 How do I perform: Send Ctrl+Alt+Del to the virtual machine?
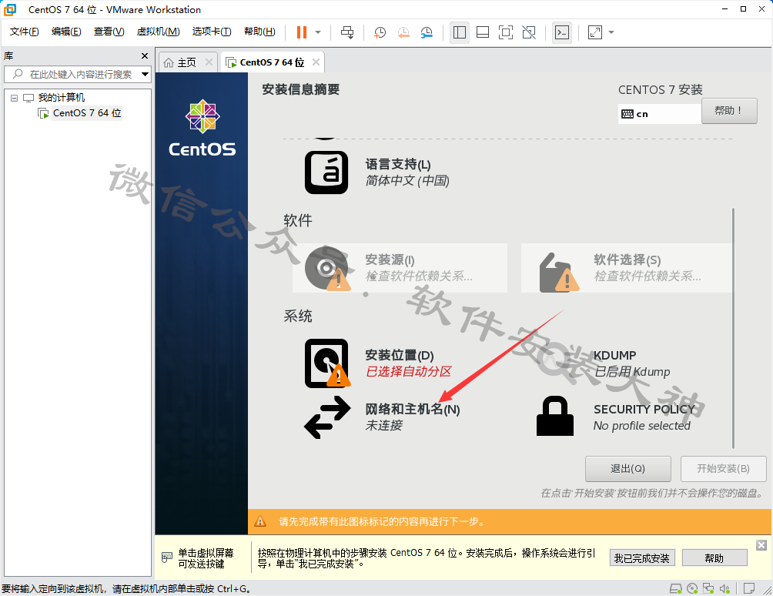pos(347,32)
